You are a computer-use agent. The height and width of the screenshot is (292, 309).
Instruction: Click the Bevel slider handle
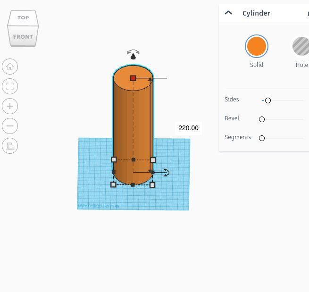262,119
